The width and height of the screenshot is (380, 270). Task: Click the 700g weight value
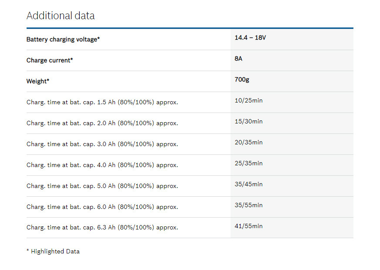242,80
